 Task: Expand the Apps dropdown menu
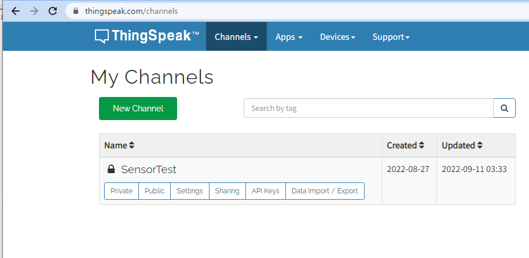(x=289, y=37)
